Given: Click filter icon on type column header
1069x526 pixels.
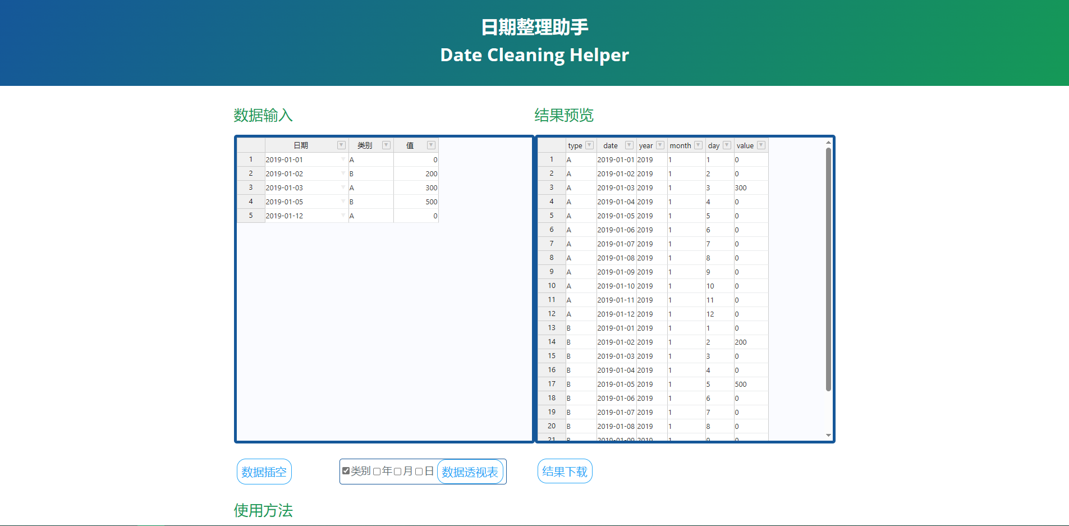Looking at the screenshot, I should pos(589,145).
